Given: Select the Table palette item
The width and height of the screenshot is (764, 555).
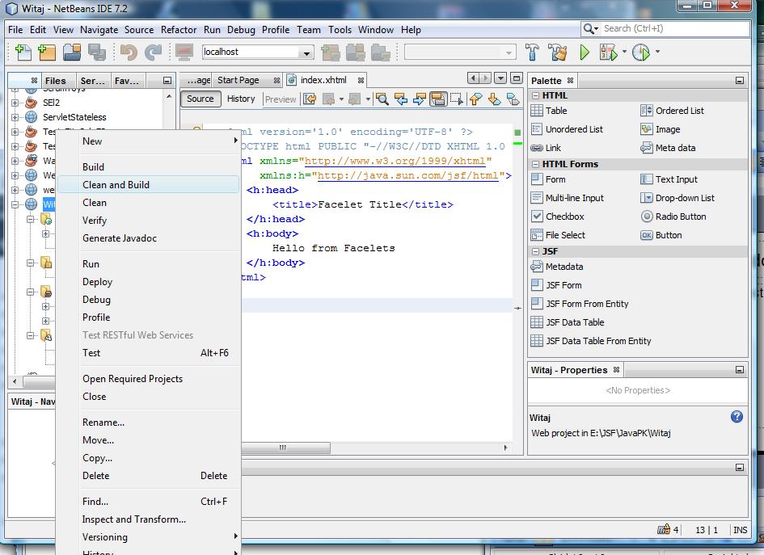Looking at the screenshot, I should pyautogui.click(x=549, y=111).
